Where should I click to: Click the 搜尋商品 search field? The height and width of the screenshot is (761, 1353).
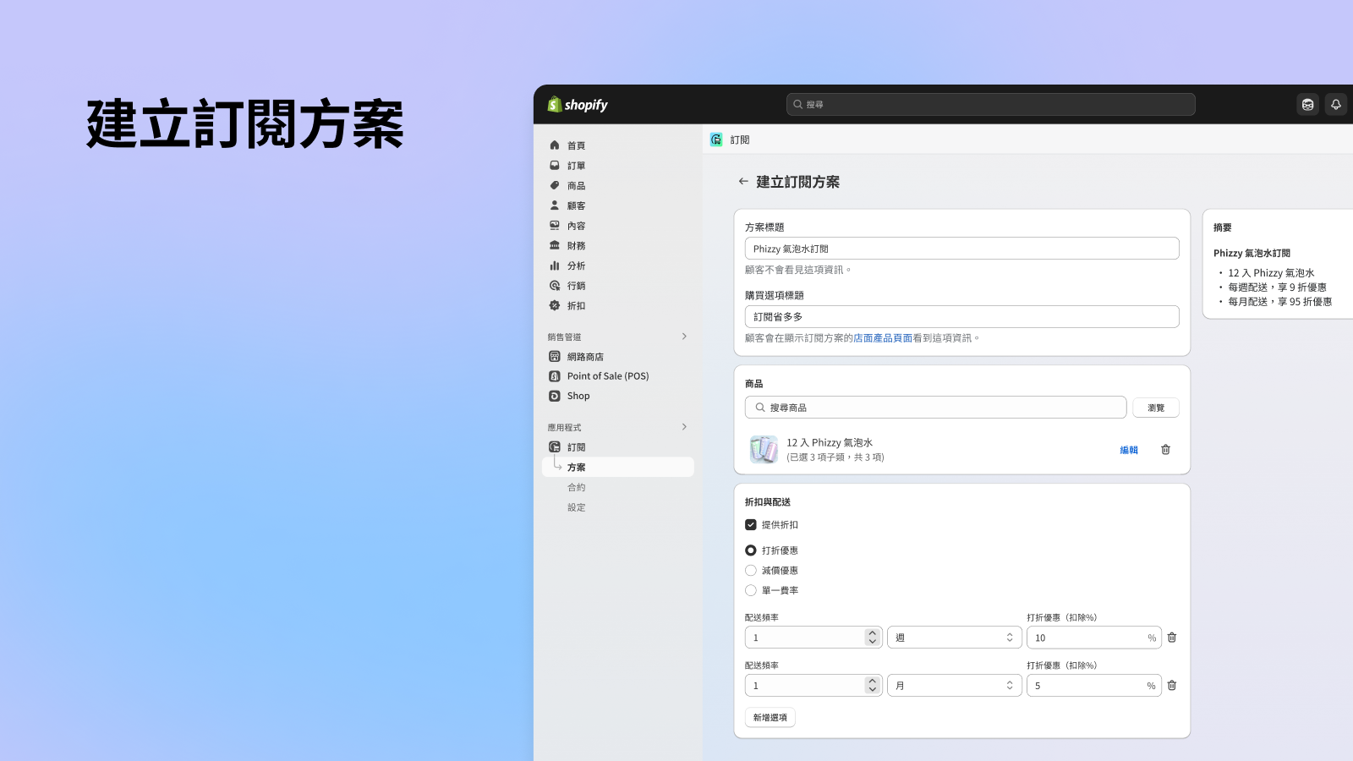pos(935,408)
